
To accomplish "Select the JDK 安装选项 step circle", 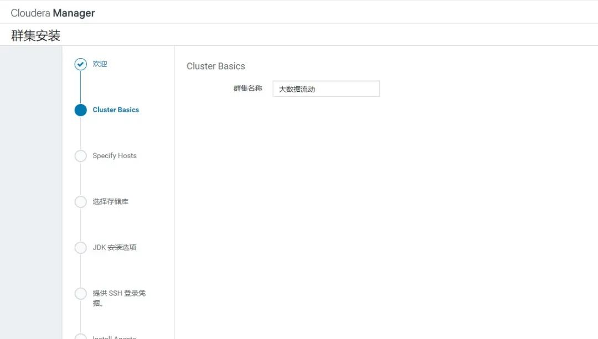I will [81, 248].
